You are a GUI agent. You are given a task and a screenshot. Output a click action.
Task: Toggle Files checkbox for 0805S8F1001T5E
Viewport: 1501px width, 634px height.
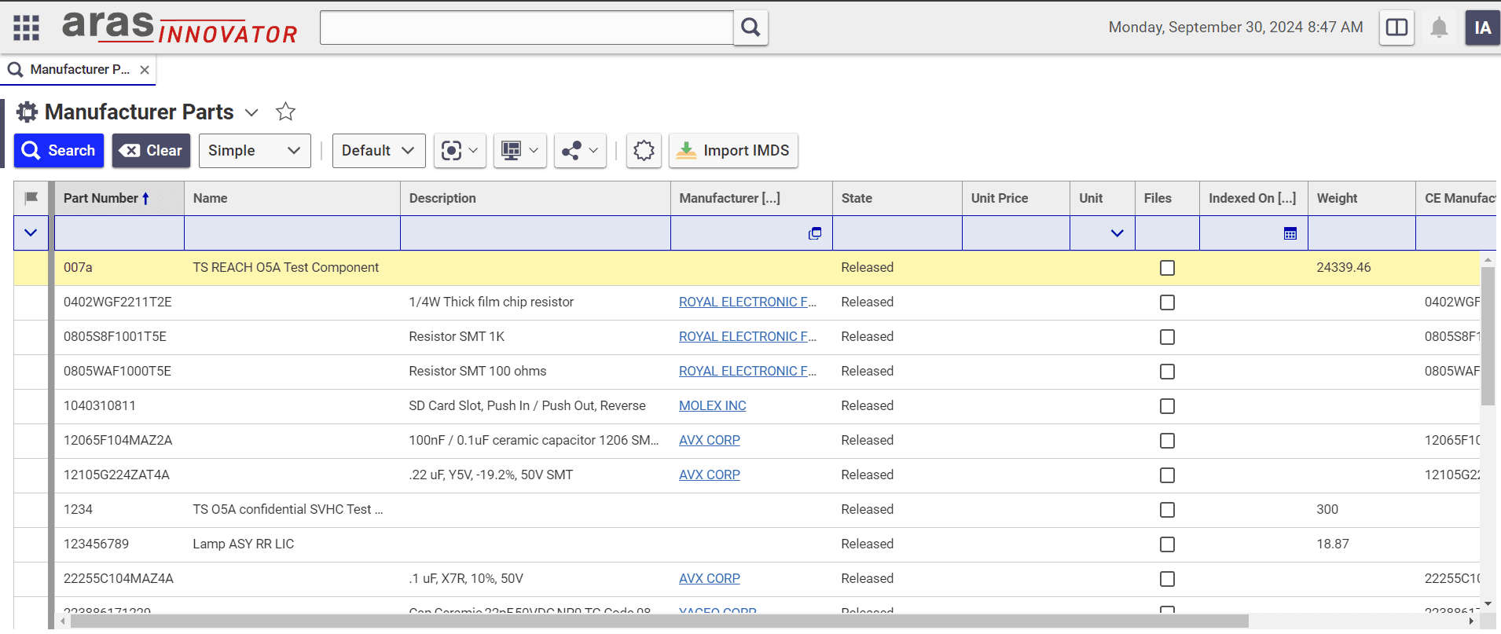click(1167, 337)
